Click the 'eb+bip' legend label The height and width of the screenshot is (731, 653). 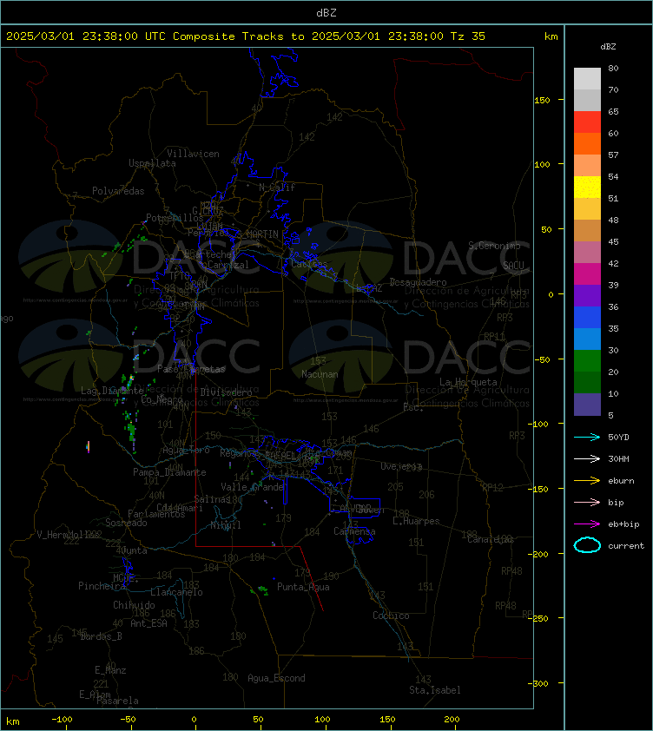pos(623,524)
